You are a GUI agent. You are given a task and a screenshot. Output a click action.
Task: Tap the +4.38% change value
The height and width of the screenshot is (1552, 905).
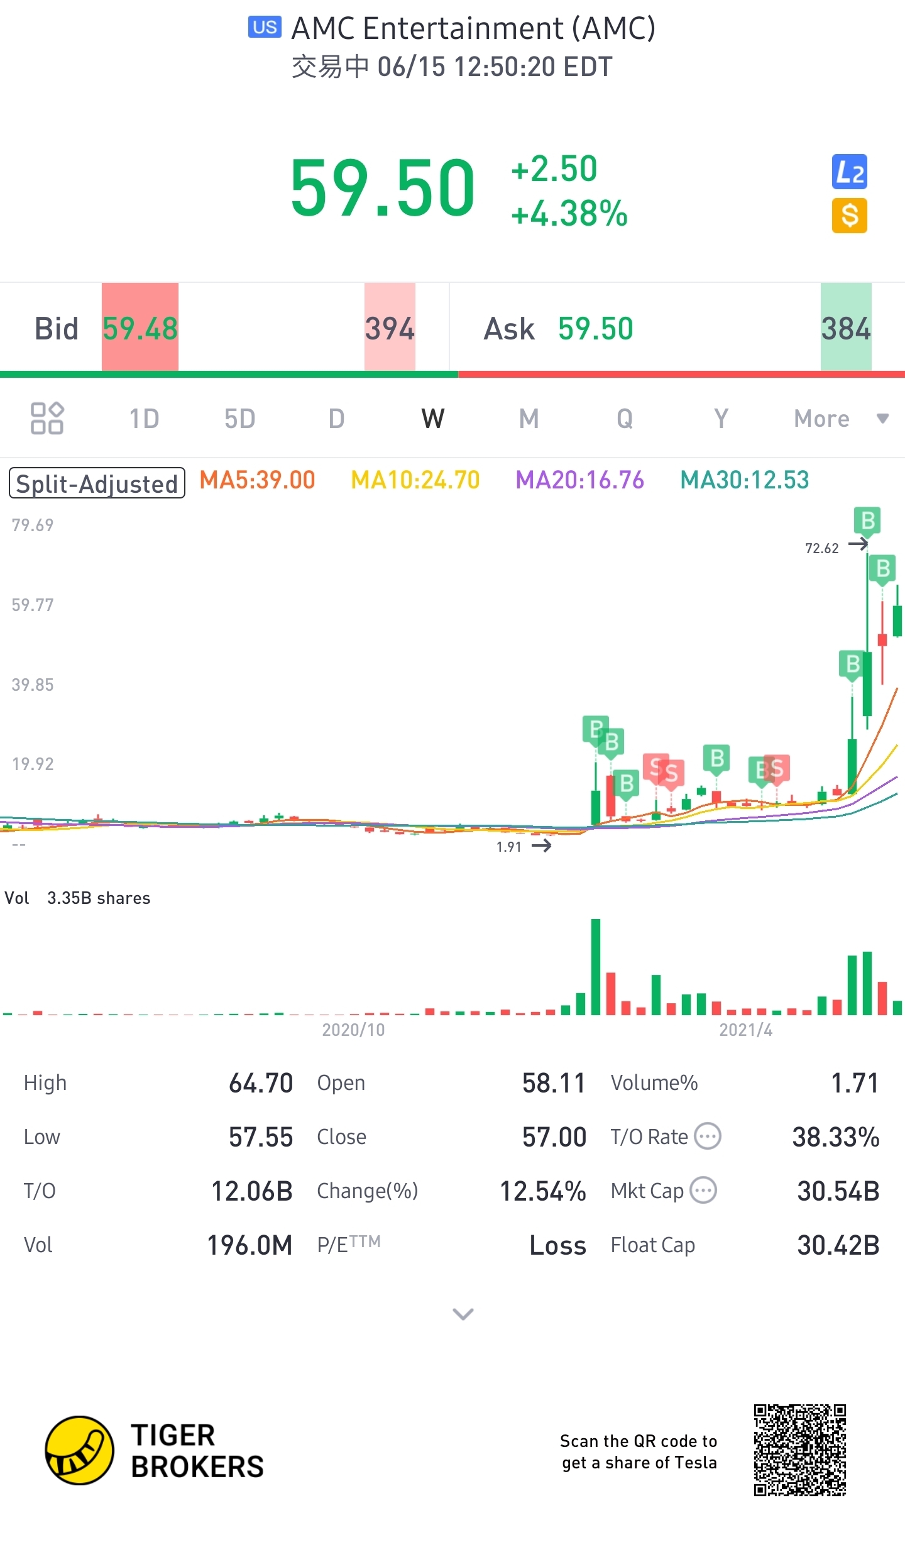(x=569, y=213)
